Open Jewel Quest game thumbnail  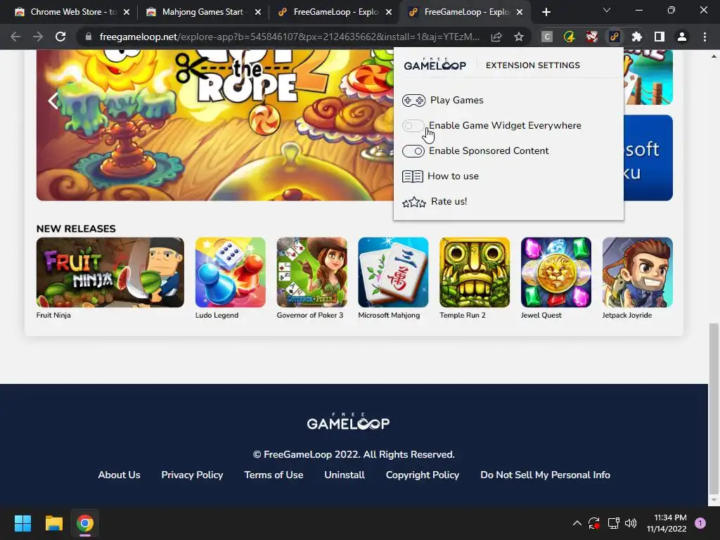point(556,272)
